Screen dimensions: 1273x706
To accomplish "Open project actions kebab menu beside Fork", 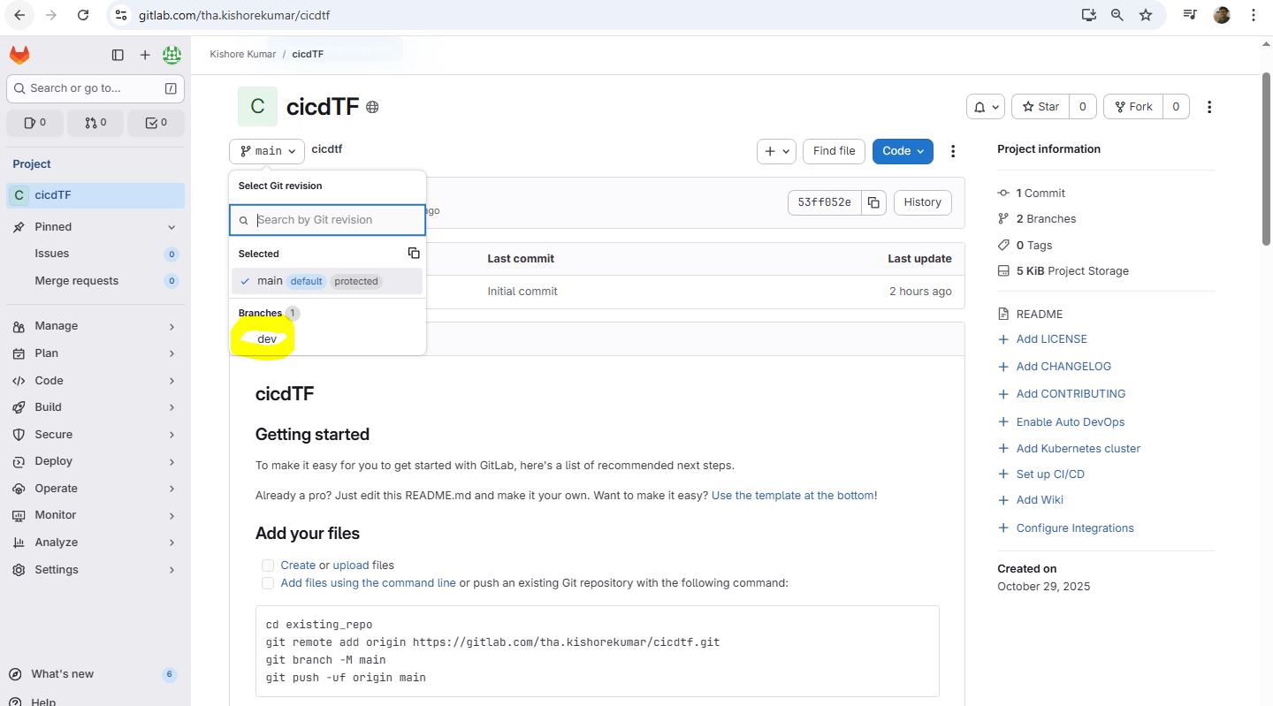I will [x=1209, y=107].
